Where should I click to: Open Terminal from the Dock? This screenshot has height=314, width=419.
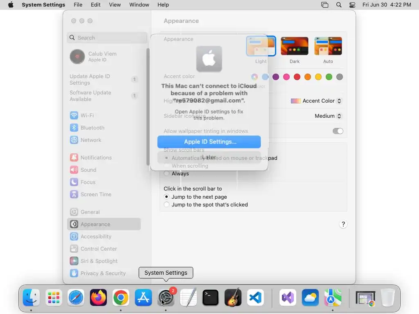(x=211, y=298)
